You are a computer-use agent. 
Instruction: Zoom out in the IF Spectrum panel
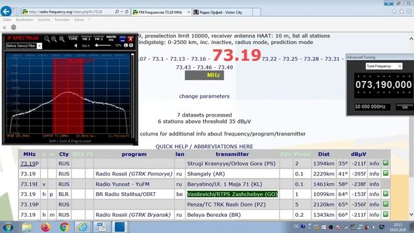click(47, 39)
